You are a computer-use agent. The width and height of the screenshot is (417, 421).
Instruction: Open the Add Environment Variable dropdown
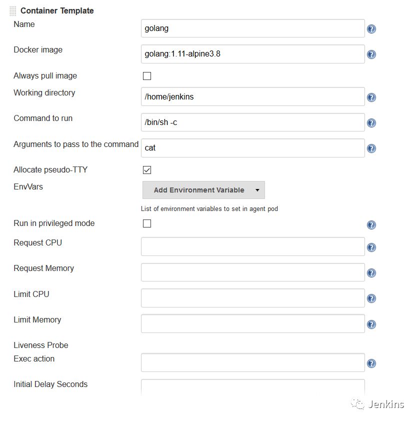[203, 190]
